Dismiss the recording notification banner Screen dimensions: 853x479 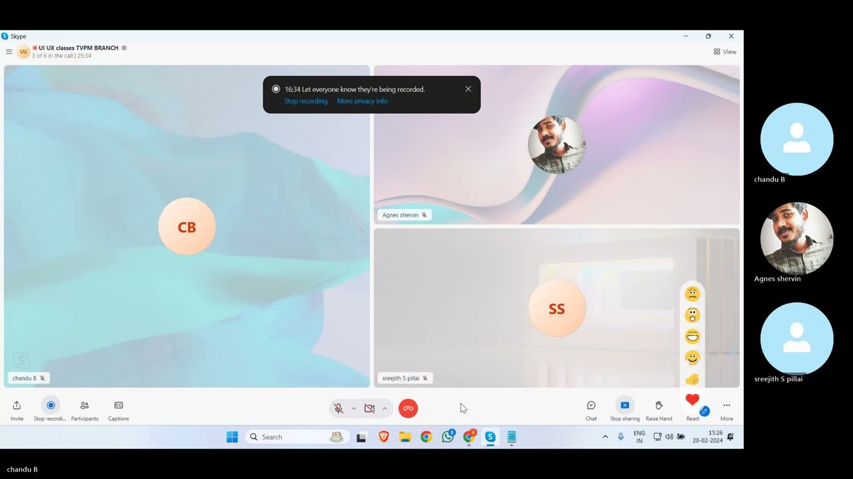[x=468, y=89]
